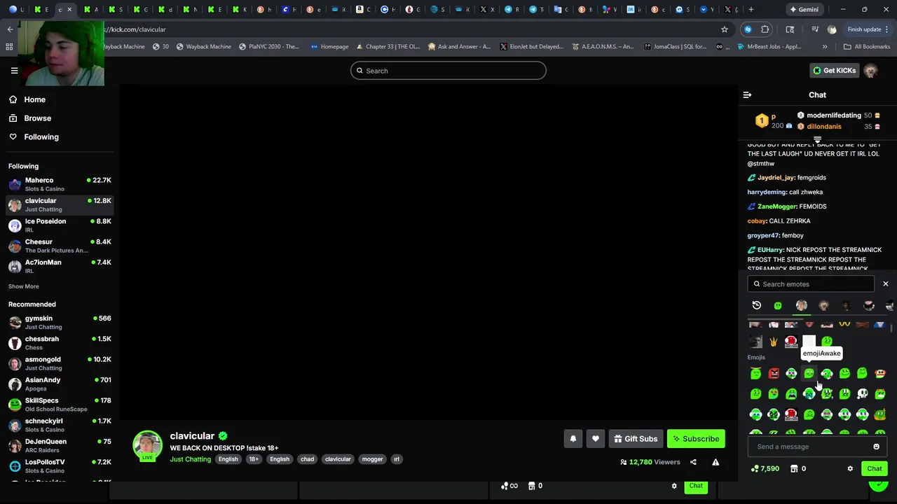Open SkillSpecs recommended channel
Image resolution: width=897 pixels, height=504 pixels.
(60, 405)
